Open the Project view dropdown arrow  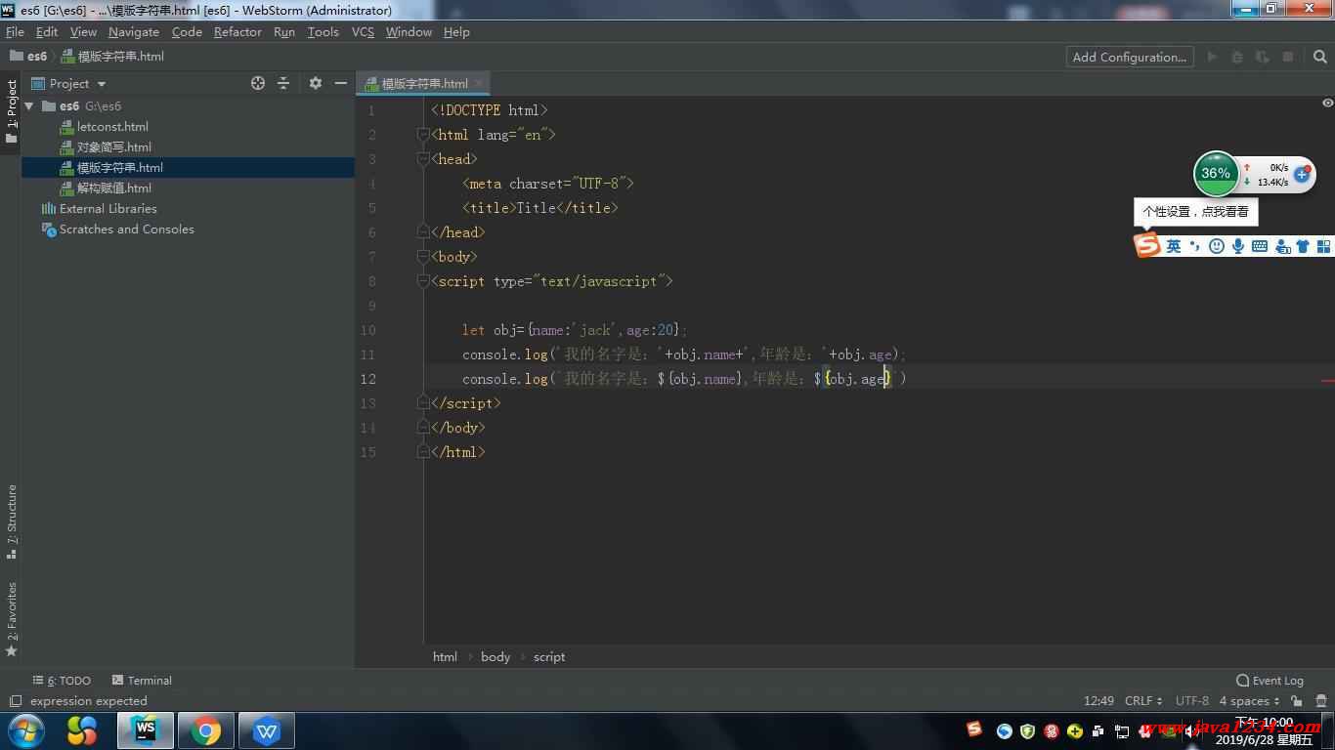tap(102, 84)
